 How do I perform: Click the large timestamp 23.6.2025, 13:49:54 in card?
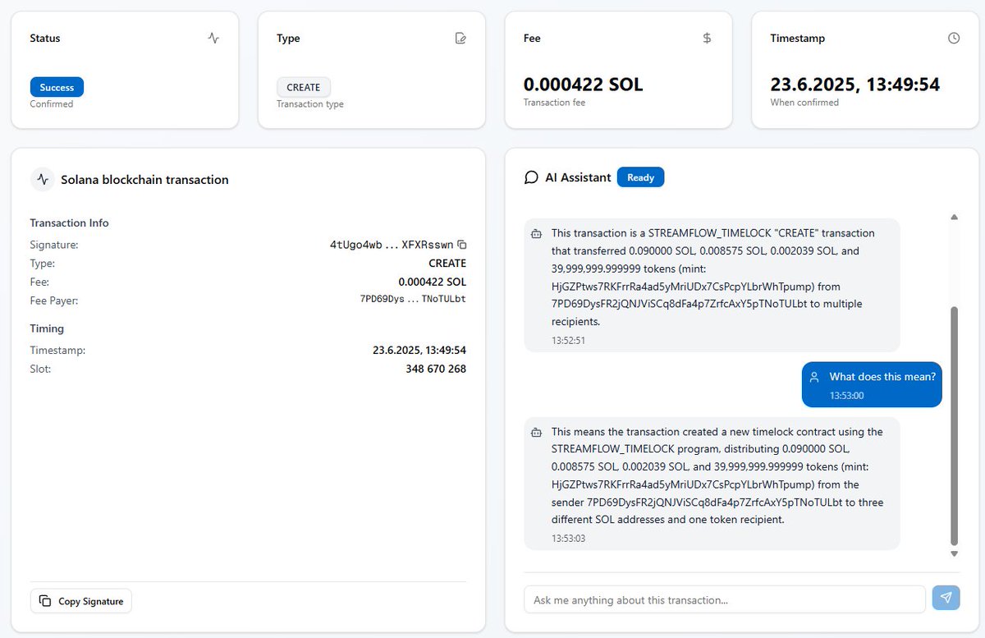(855, 85)
